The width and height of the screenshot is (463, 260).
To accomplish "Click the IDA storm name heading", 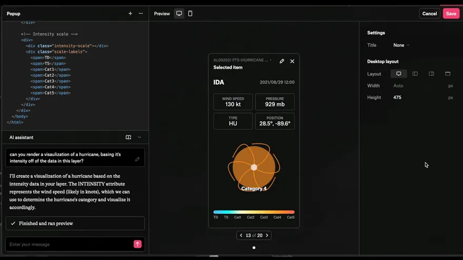I will click(x=219, y=82).
